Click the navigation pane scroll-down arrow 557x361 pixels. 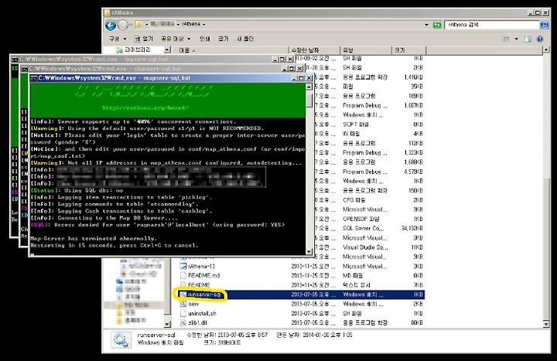168,324
